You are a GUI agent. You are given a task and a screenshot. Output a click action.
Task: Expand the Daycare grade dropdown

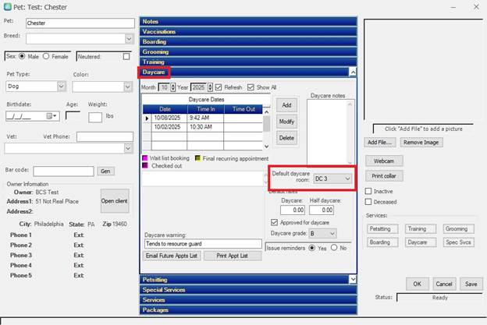pyautogui.click(x=332, y=233)
